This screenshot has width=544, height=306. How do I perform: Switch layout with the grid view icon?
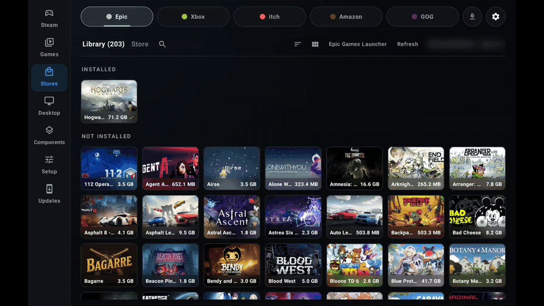coord(315,44)
